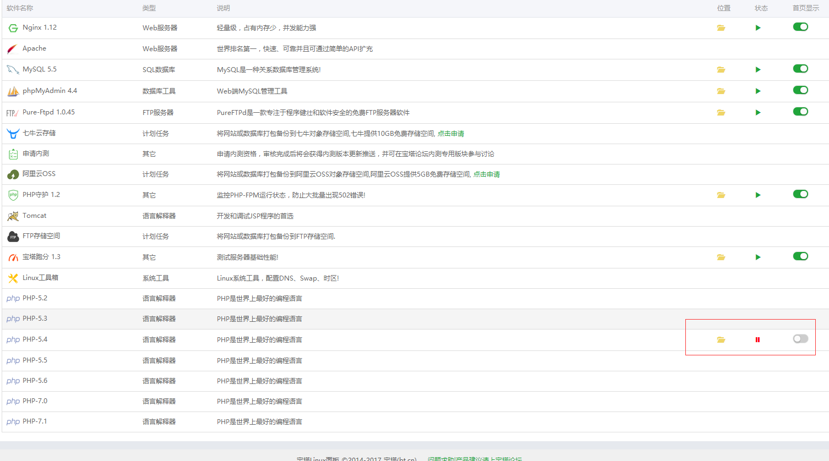Select the PHP-5.5 row name
Image resolution: width=829 pixels, height=461 pixels.
35,360
